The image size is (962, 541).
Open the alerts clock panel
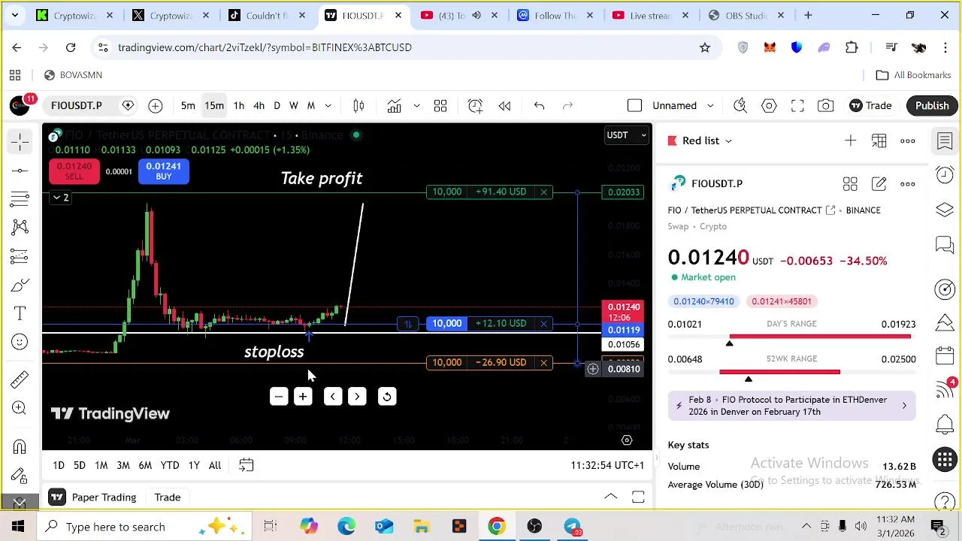tap(945, 175)
